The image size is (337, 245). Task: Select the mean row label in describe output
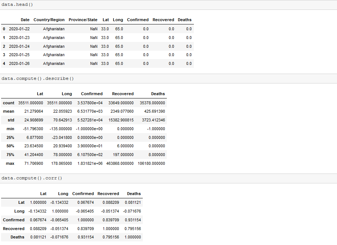(9, 111)
